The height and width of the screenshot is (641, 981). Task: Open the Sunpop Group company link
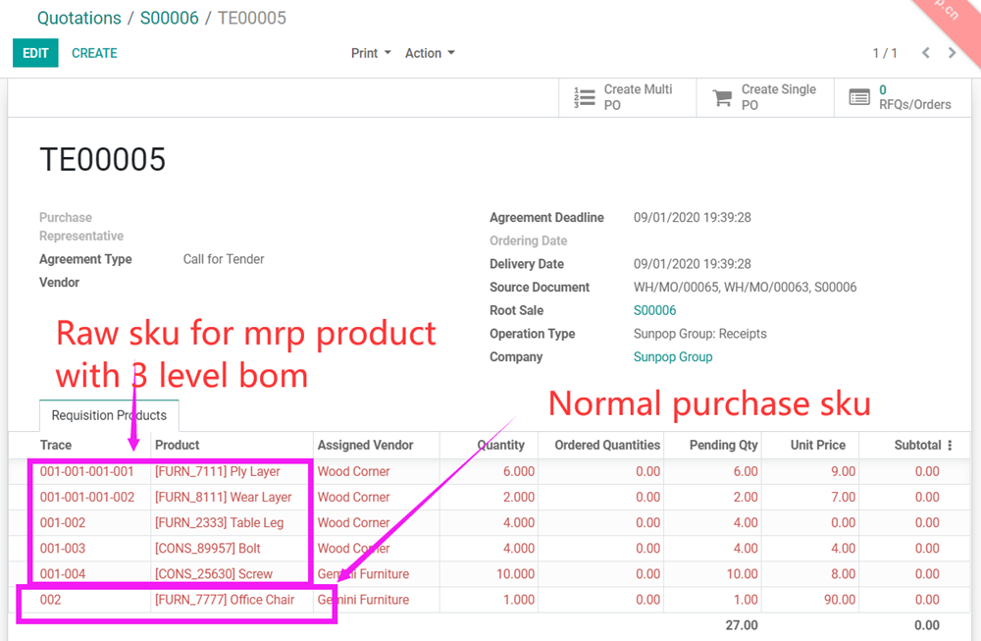pos(673,357)
